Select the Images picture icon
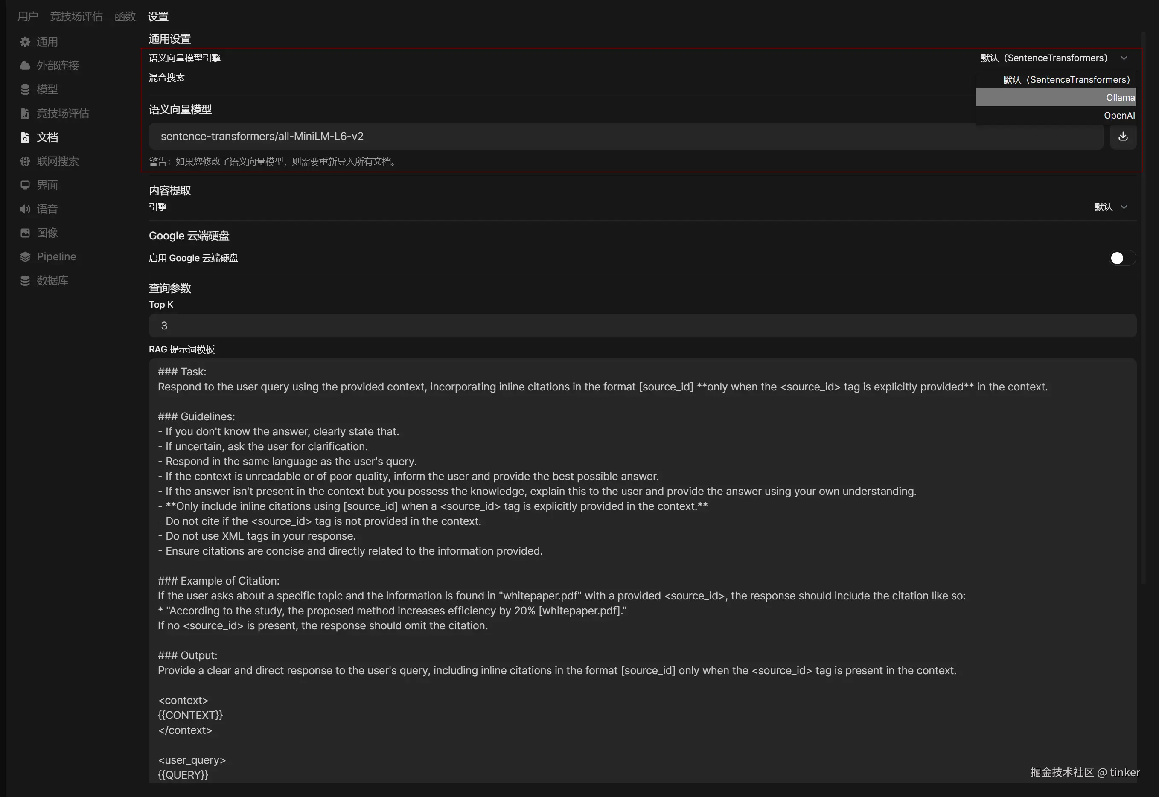Image resolution: width=1159 pixels, height=797 pixels. [25, 233]
